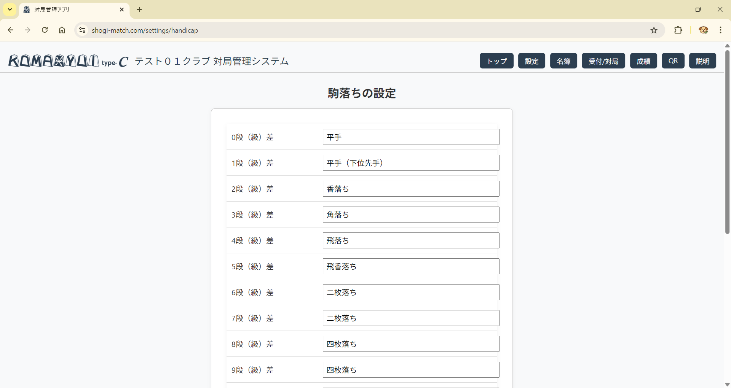Image resolution: width=731 pixels, height=388 pixels.
Task: Reload the page with refresh icon
Action: point(45,30)
